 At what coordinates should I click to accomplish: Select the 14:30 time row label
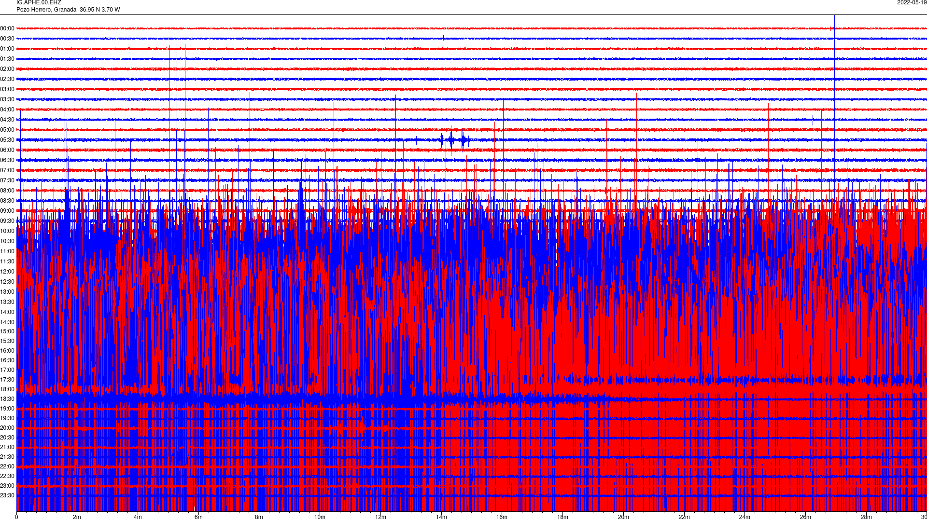7,322
